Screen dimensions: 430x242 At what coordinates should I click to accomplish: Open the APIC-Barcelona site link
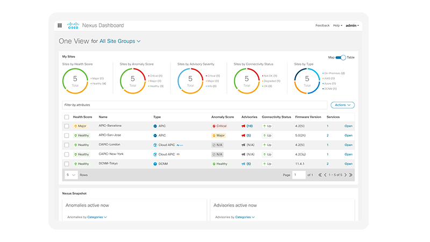tap(348, 126)
